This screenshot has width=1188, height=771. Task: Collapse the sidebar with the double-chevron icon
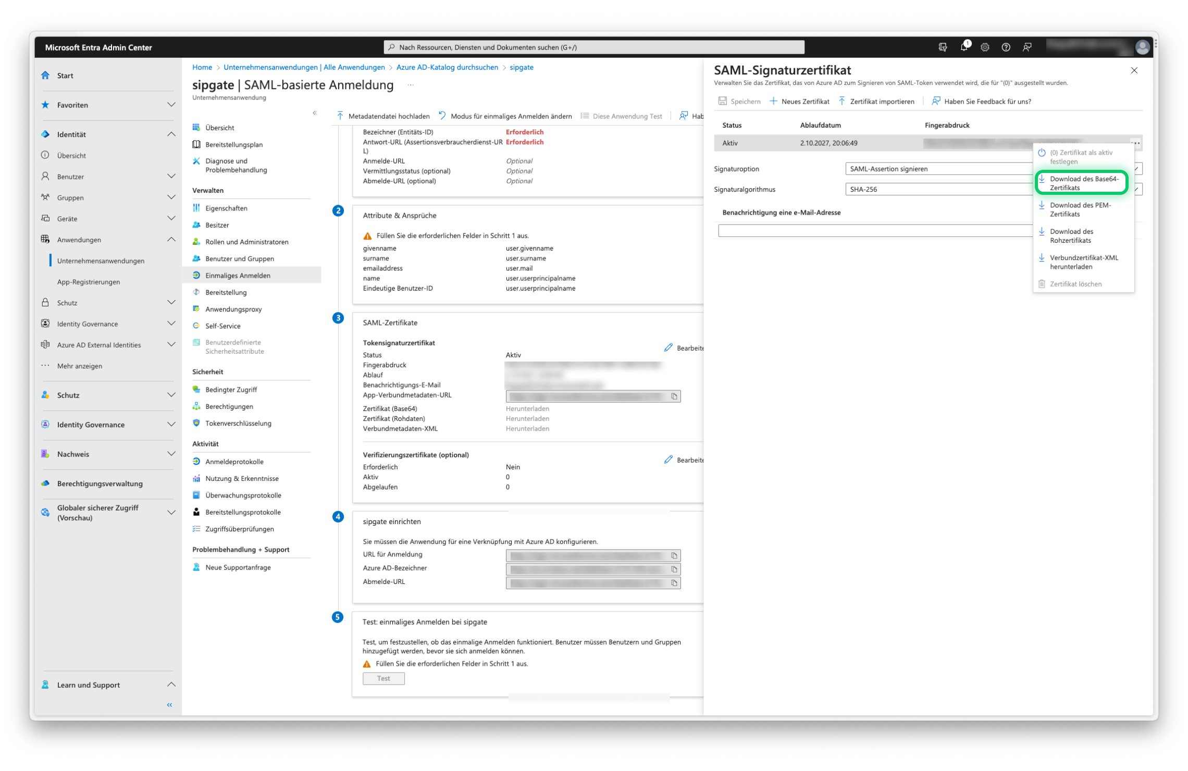pyautogui.click(x=169, y=704)
